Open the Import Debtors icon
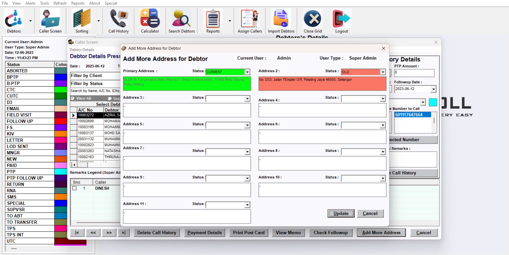 pyautogui.click(x=281, y=19)
